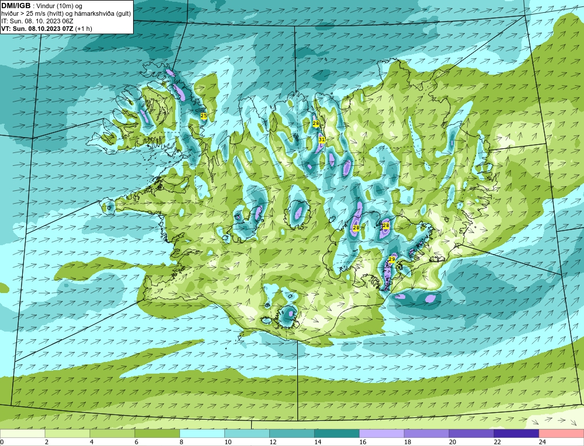The image size is (584, 446).
Task: Click the legend scale number "8"
Action: coord(182,442)
